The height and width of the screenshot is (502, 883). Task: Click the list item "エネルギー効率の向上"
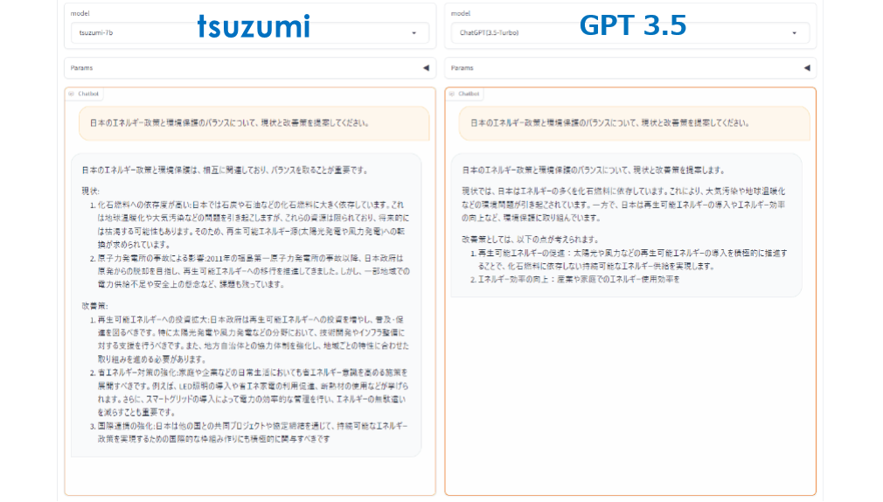click(x=575, y=280)
